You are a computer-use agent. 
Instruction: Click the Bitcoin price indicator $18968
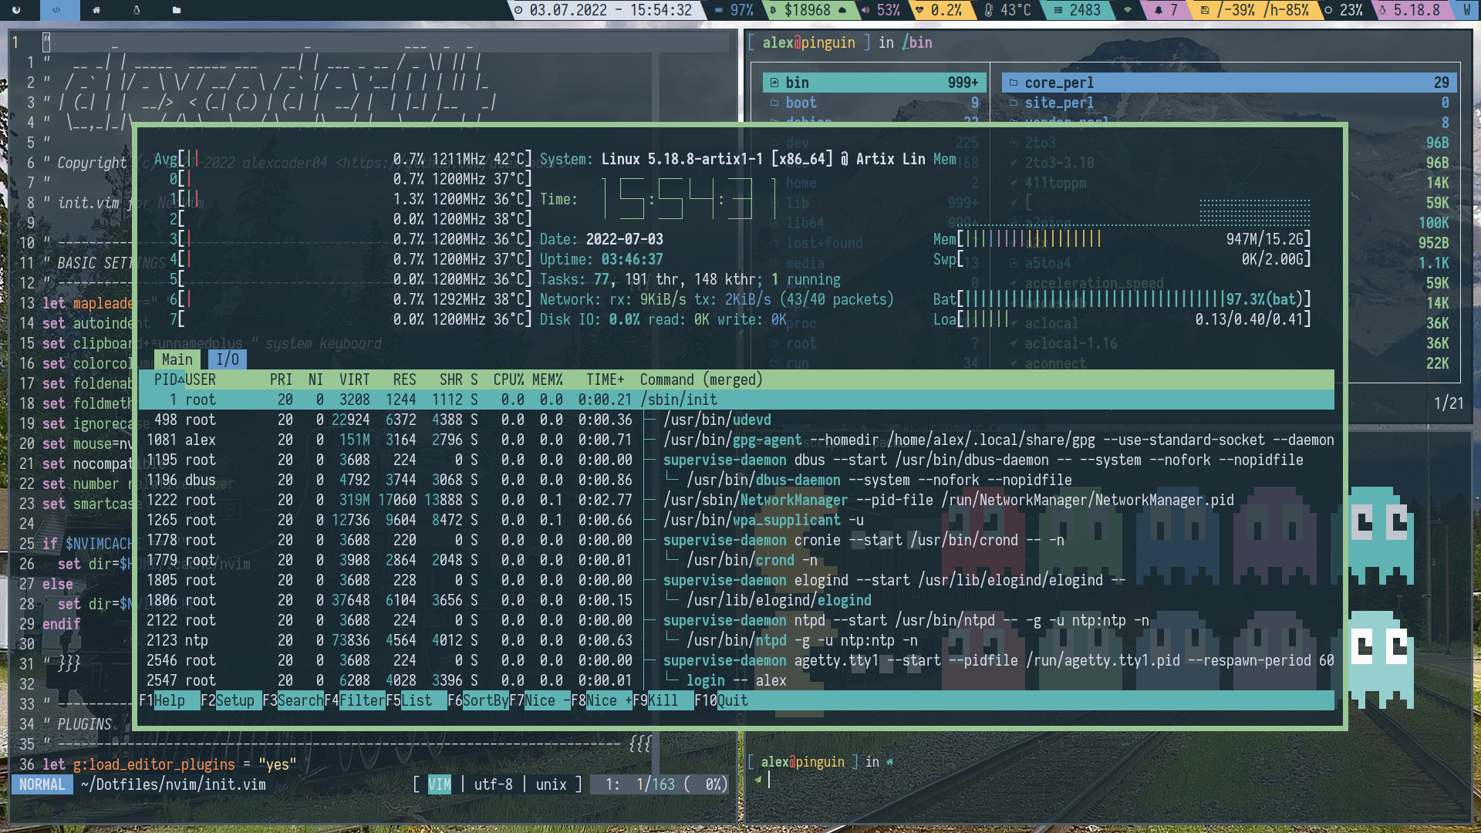tap(806, 10)
